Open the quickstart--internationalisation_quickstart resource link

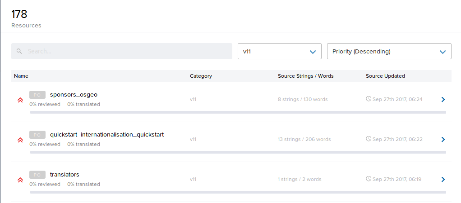[107, 134]
